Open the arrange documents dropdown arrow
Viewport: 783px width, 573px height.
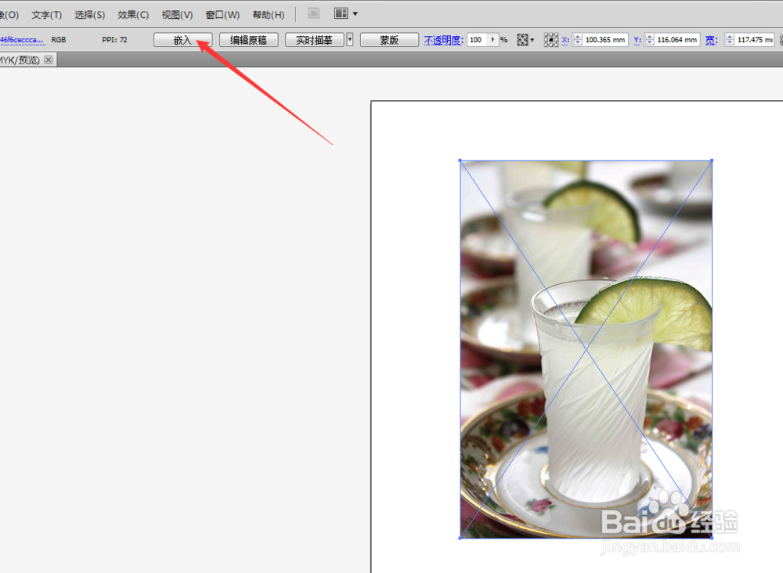click(355, 14)
